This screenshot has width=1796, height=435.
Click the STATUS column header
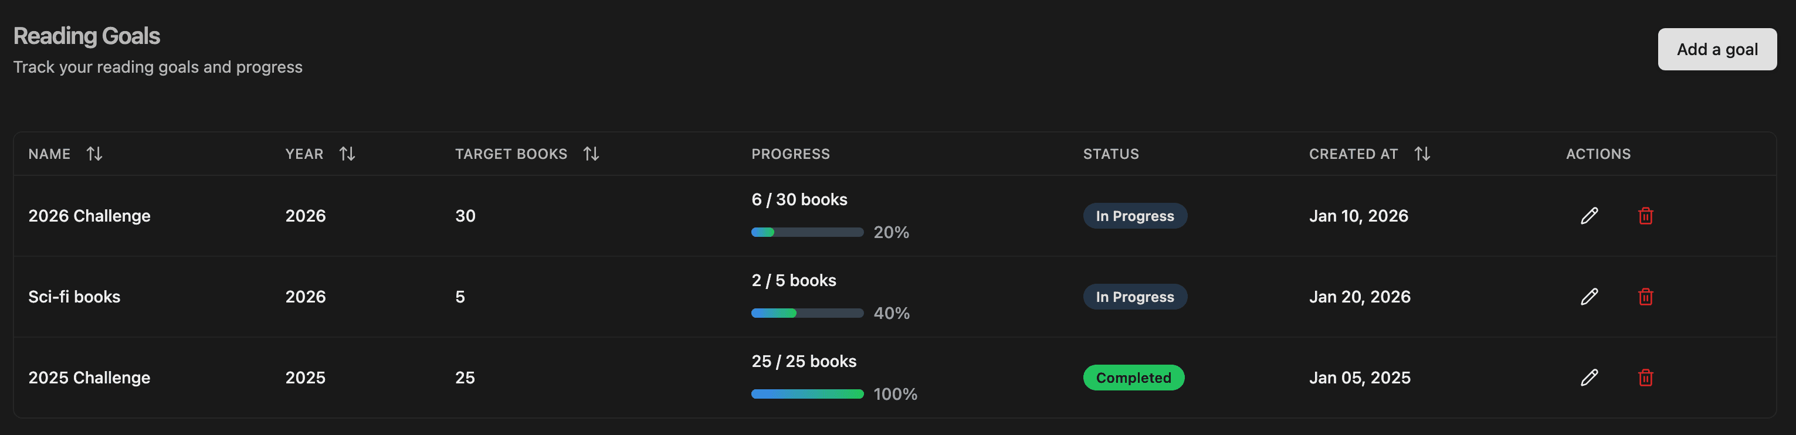click(1111, 154)
